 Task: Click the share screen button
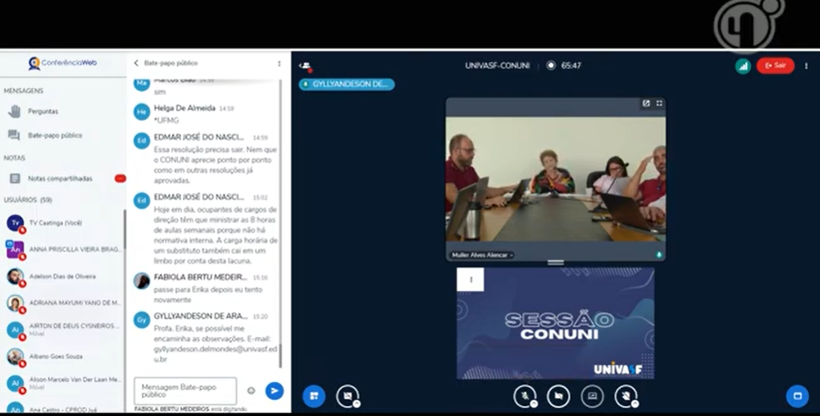pyautogui.click(x=591, y=396)
